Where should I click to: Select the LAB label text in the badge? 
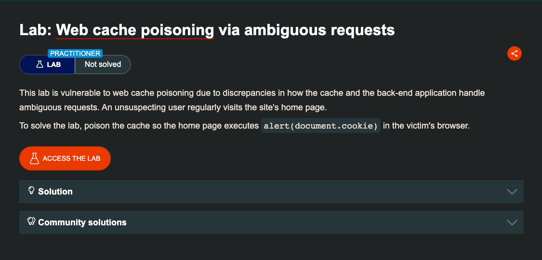[x=54, y=65]
